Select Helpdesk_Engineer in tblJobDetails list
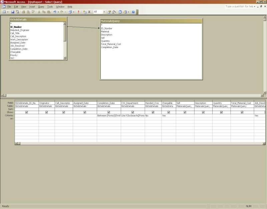This screenshot has width=267, height=209. pyautogui.click(x=20, y=30)
